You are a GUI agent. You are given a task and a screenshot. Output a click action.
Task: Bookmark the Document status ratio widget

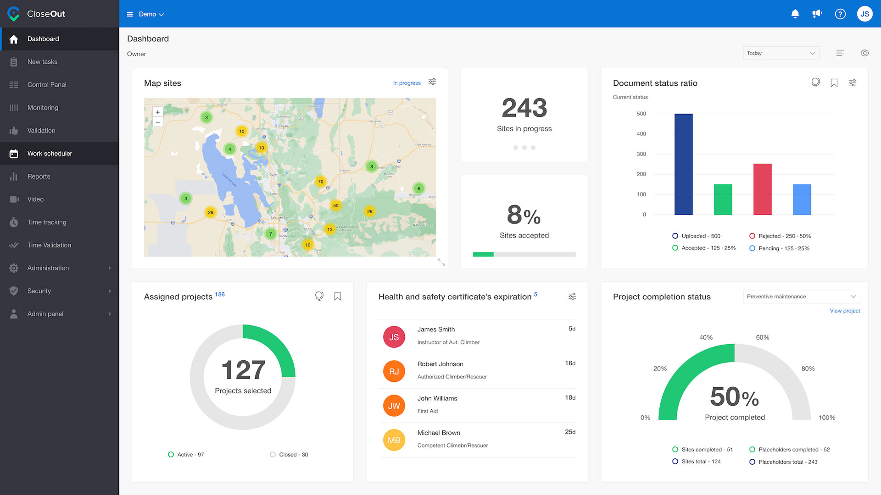[834, 83]
